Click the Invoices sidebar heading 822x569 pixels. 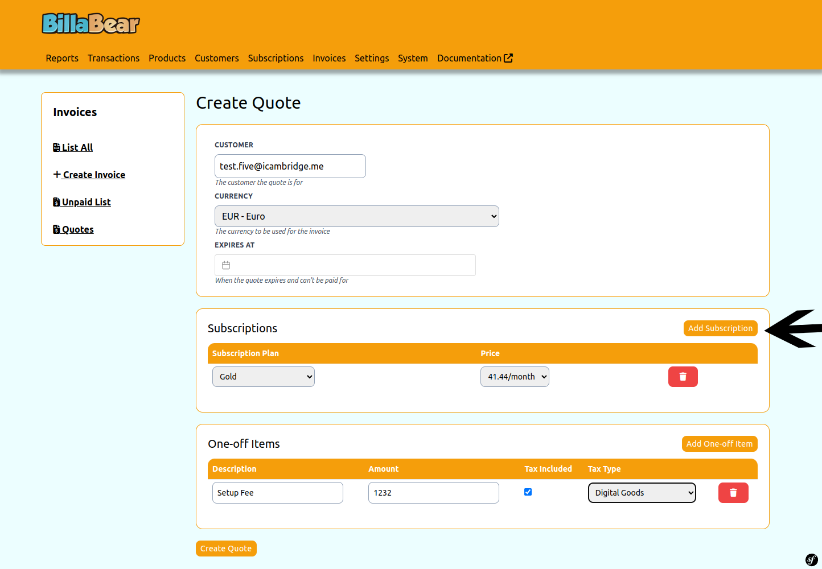pos(75,112)
